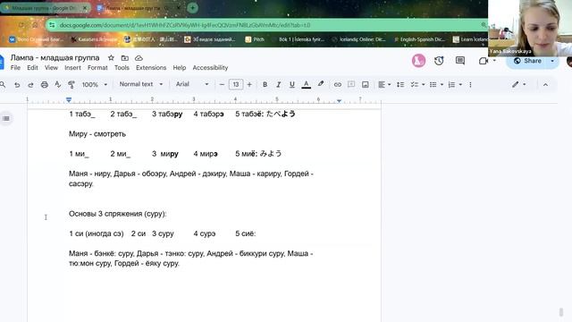Open the 100% zoom dropdown
This screenshot has width=572, height=322.
click(x=94, y=85)
